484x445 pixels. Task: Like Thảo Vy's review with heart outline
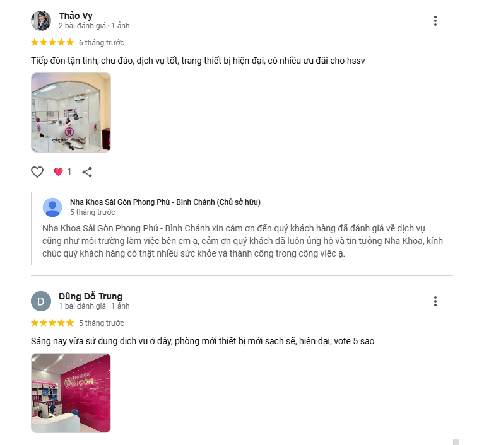[37, 172]
